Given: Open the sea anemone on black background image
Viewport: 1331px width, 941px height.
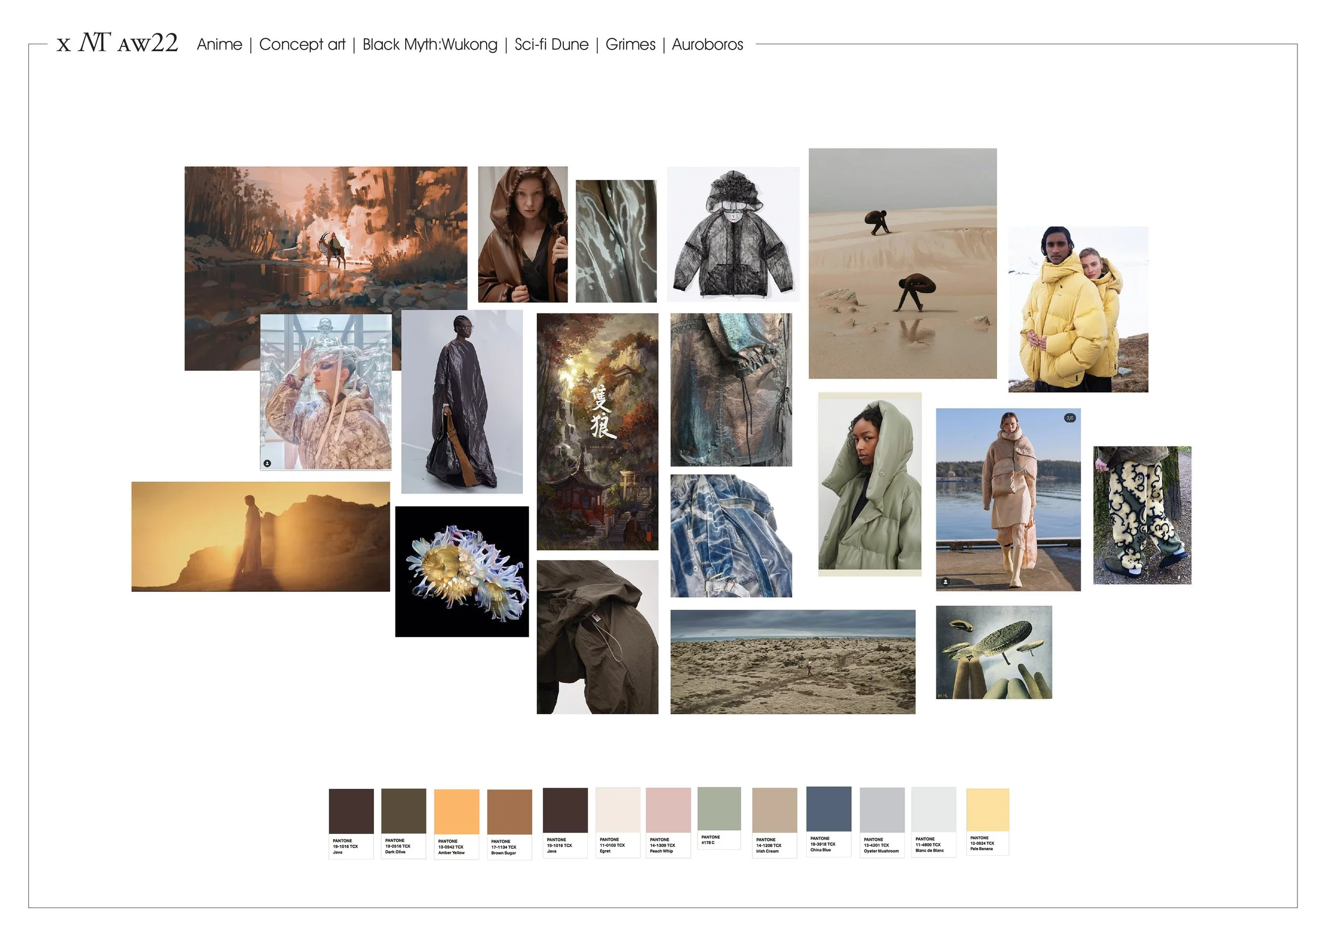Looking at the screenshot, I should coord(462,571).
